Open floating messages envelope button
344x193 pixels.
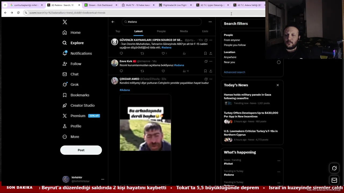click(x=334, y=180)
